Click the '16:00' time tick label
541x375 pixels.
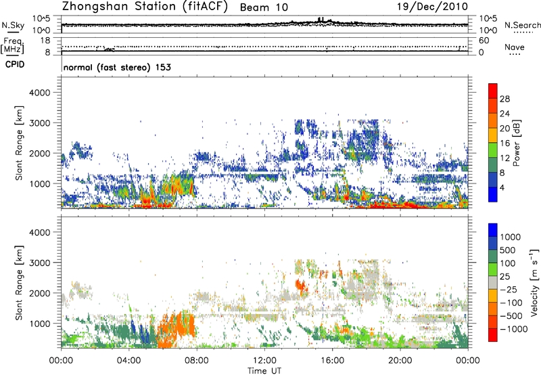click(332, 361)
